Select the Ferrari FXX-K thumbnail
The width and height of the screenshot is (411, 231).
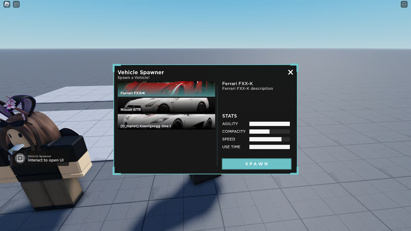pyautogui.click(x=166, y=89)
